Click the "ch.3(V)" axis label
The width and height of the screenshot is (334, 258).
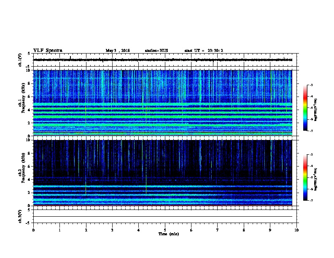pos(20,216)
